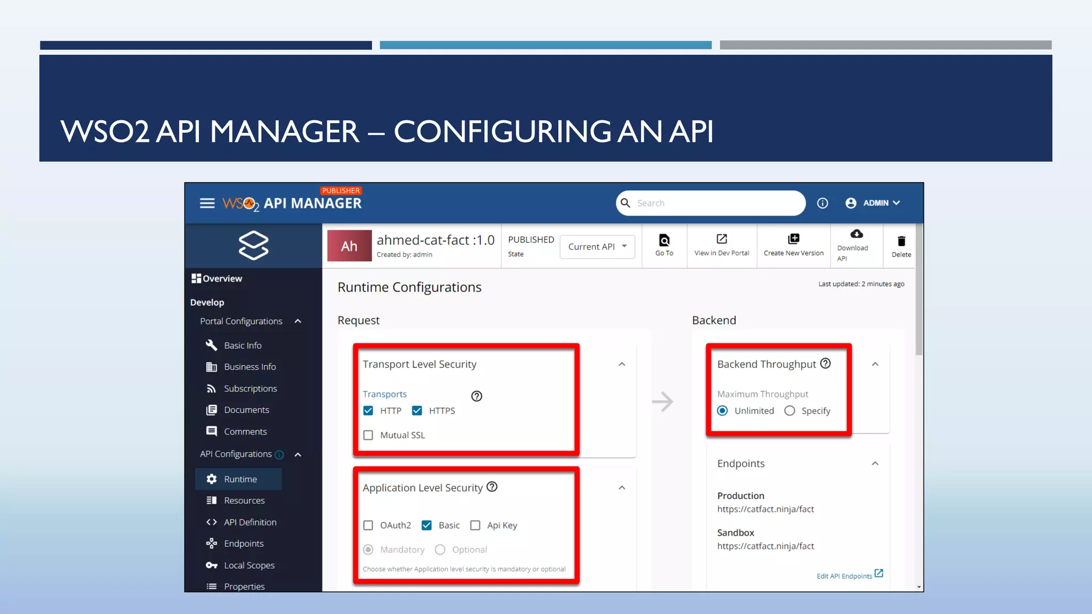This screenshot has height=614, width=1092.
Task: Click the Overview dashboard icon
Action: pos(196,278)
